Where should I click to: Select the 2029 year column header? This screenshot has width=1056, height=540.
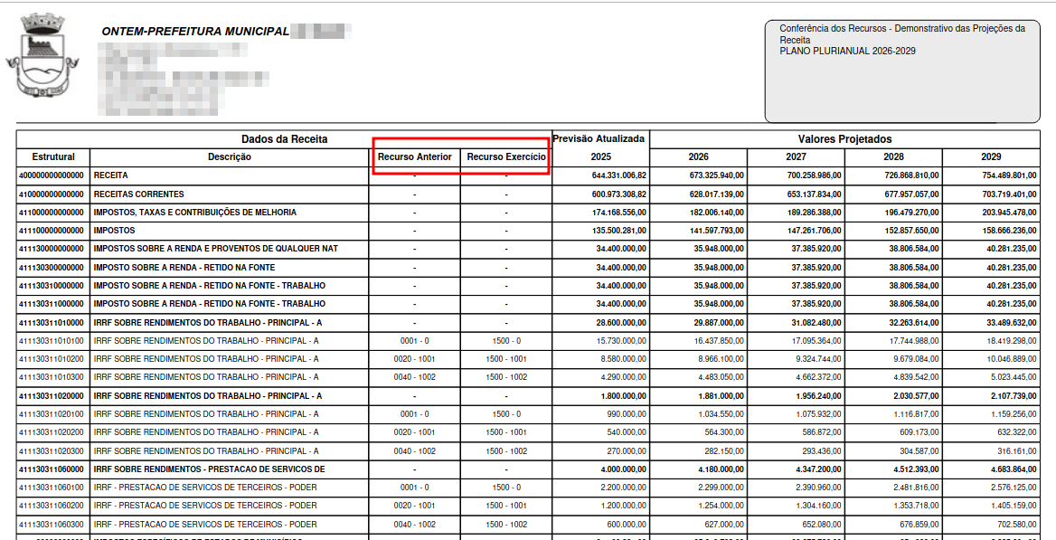tap(991, 157)
